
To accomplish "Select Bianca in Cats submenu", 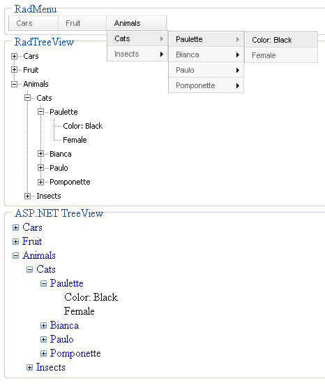I will [206, 55].
